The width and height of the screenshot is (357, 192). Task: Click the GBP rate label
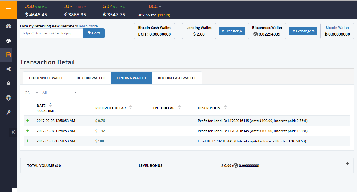tap(107, 6)
